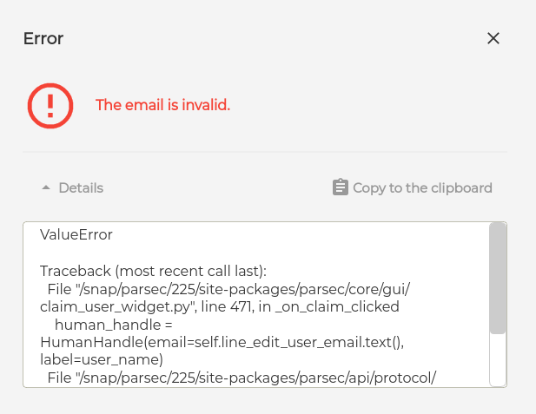
Task: Select "The email is invalid." message text
Action: (x=162, y=105)
